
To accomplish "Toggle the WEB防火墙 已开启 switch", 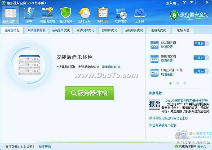I will (201, 71).
